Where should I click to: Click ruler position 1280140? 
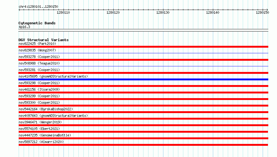[213, 12]
